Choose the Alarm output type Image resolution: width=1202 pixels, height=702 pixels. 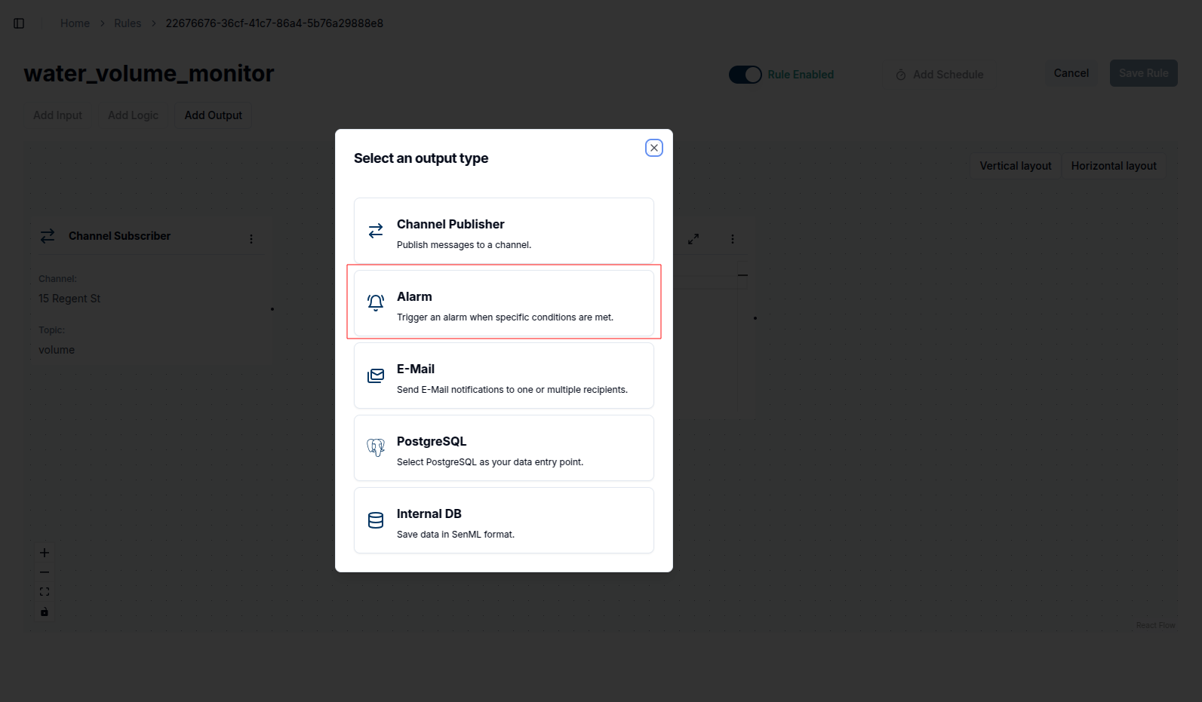[504, 303]
